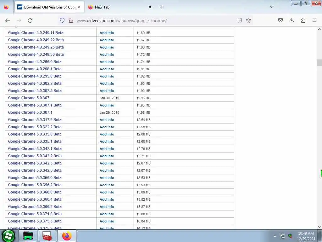Image resolution: width=322 pixels, height=242 pixels.
Task: Click the page scrollbar up arrow
Action: (x=319, y=29)
